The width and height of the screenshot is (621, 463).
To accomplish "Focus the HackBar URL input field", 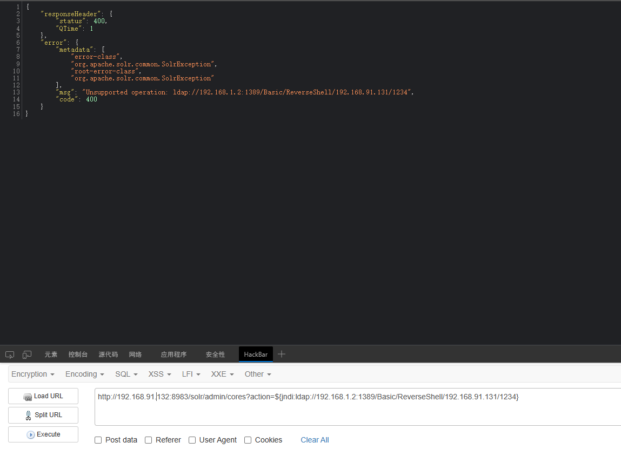I will tap(358, 407).
